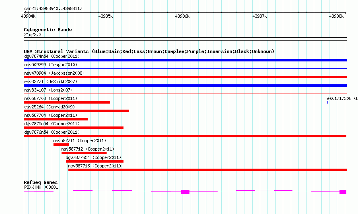Click the 43986k ruler label

point(182,16)
